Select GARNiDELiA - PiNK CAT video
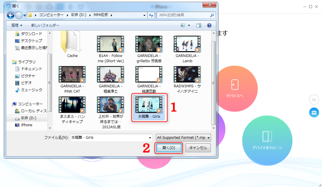The height and width of the screenshot is (187, 322). [72, 79]
